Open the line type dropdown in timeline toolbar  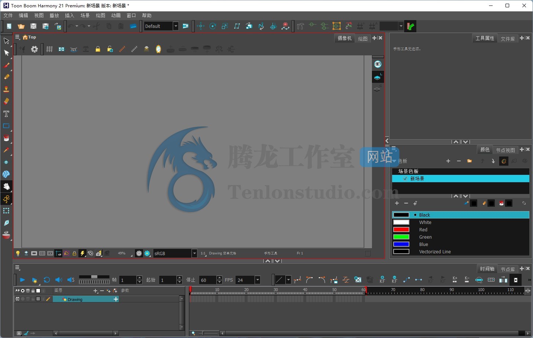[288, 280]
